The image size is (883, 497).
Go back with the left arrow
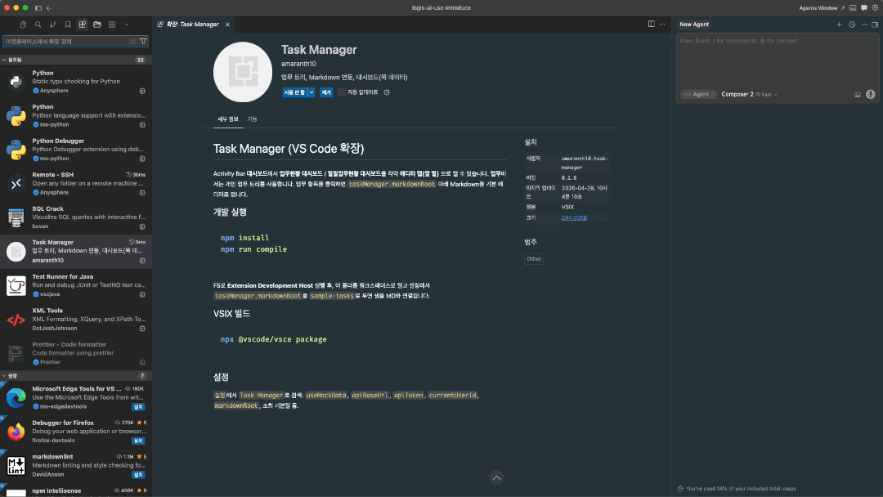[x=50, y=8]
